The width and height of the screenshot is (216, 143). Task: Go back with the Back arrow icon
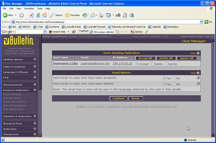pos(5,15)
